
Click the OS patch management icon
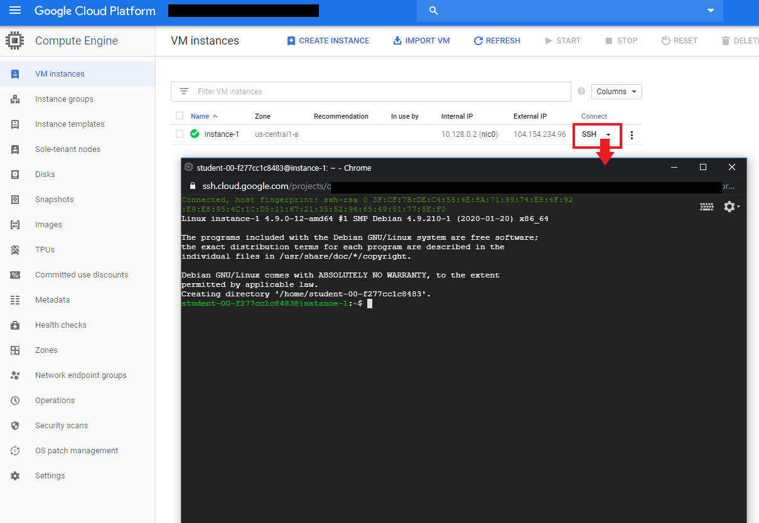point(15,451)
